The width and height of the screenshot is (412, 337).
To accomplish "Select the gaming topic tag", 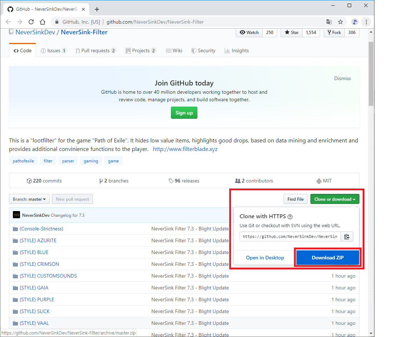I will click(91, 161).
